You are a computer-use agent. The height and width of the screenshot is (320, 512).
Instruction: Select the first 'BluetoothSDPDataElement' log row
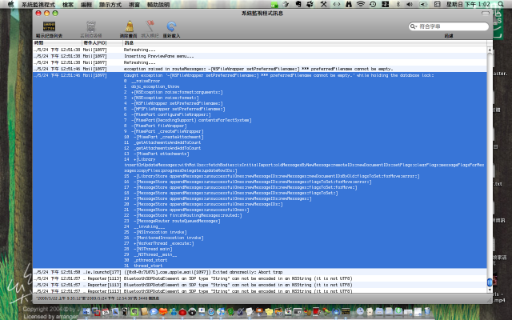(x=259, y=278)
